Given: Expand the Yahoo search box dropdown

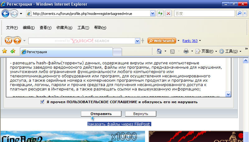Looking at the screenshot, I should [137, 41].
